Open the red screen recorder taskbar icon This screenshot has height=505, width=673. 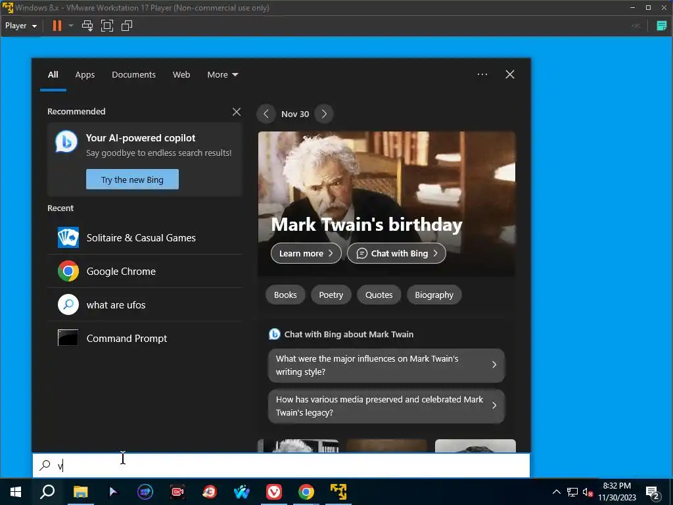coord(177,492)
